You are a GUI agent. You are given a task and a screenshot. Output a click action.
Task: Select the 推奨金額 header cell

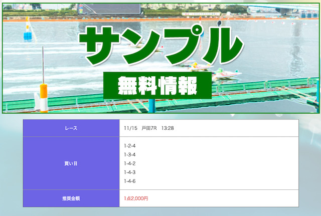point(71,198)
